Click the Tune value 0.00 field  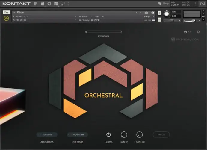[x=176, y=16]
